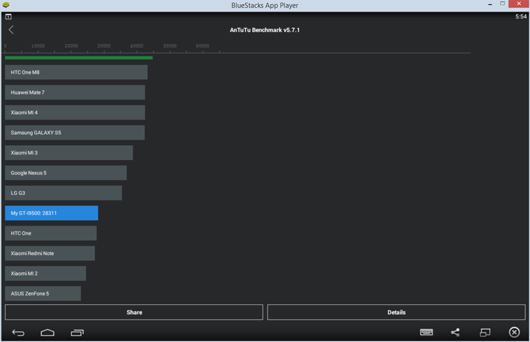
Task: Open the Details button
Action: (396, 313)
